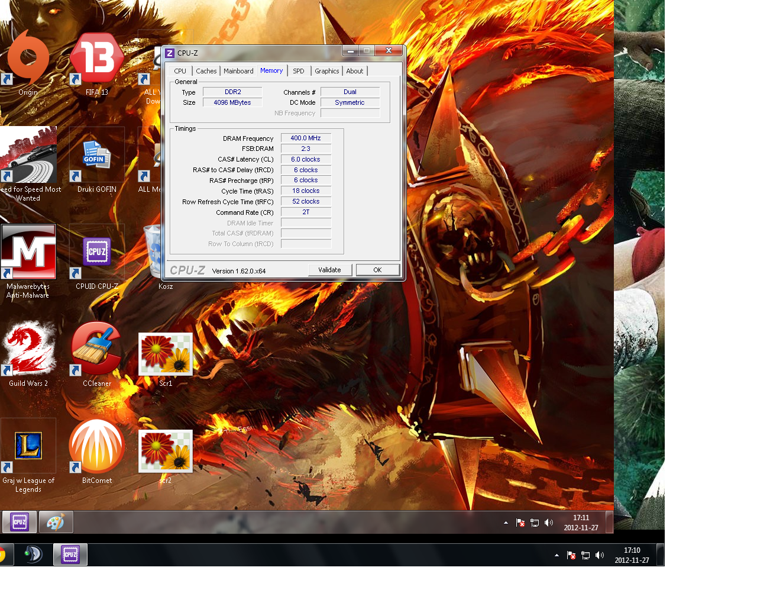The width and height of the screenshot is (757, 606).
Task: Click the Version 1.62.0.x64 text
Action: 239,271
